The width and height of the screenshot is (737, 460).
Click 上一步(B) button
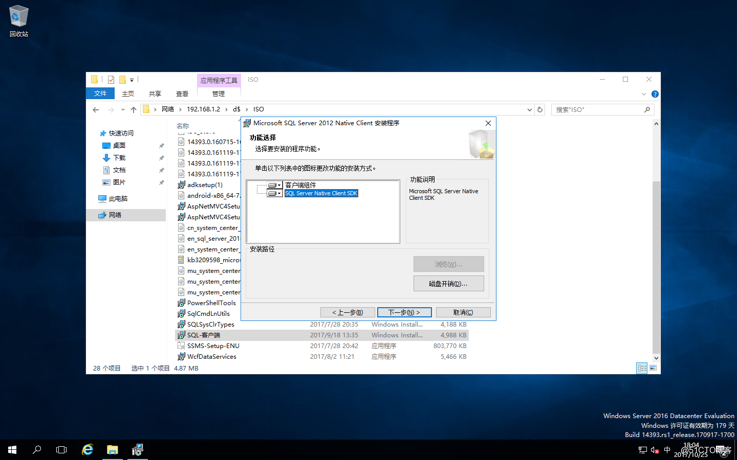pos(348,312)
